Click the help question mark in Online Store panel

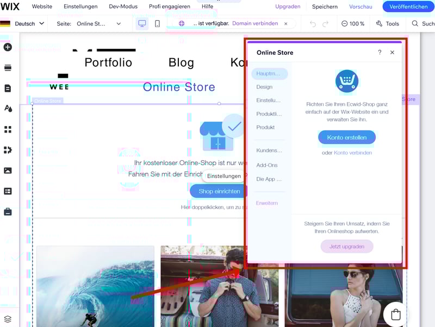click(380, 53)
